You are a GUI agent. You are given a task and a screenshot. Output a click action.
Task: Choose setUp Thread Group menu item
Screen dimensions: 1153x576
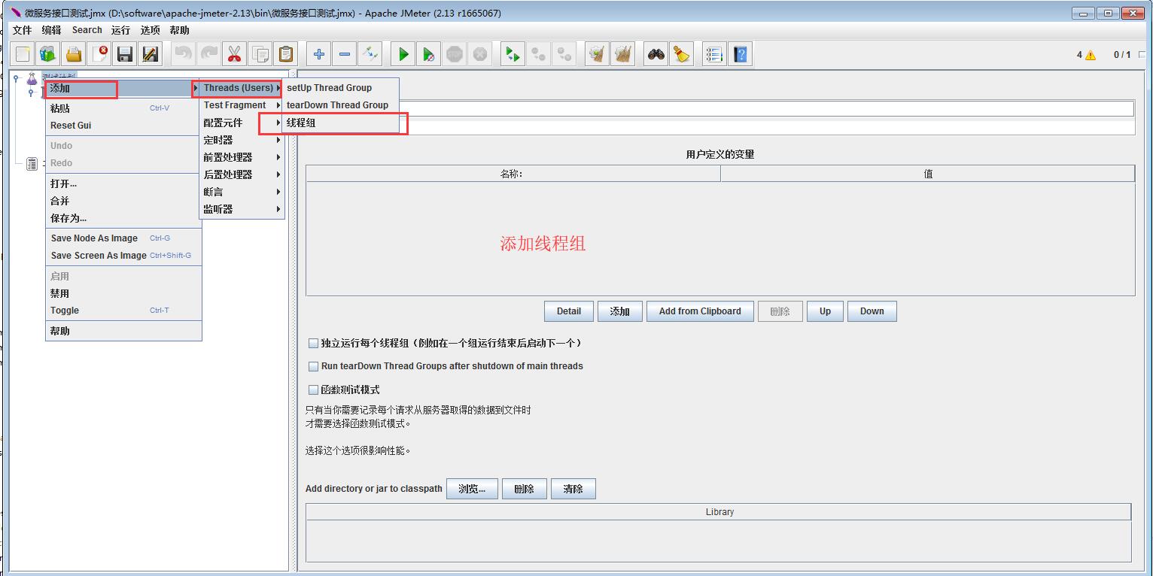[340, 88]
